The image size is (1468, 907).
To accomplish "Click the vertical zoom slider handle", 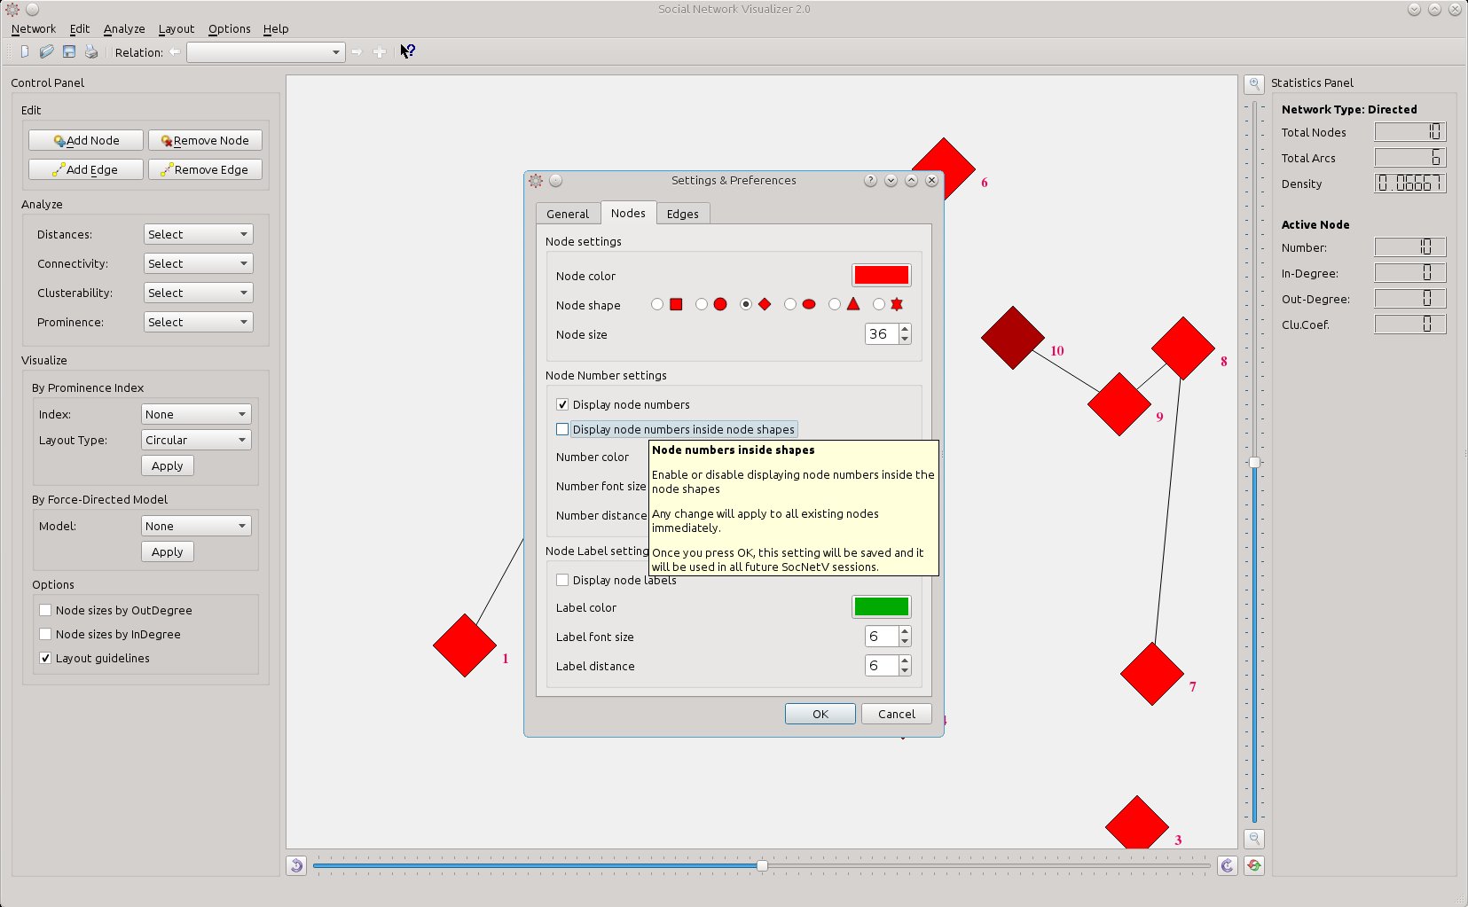I will [1254, 462].
